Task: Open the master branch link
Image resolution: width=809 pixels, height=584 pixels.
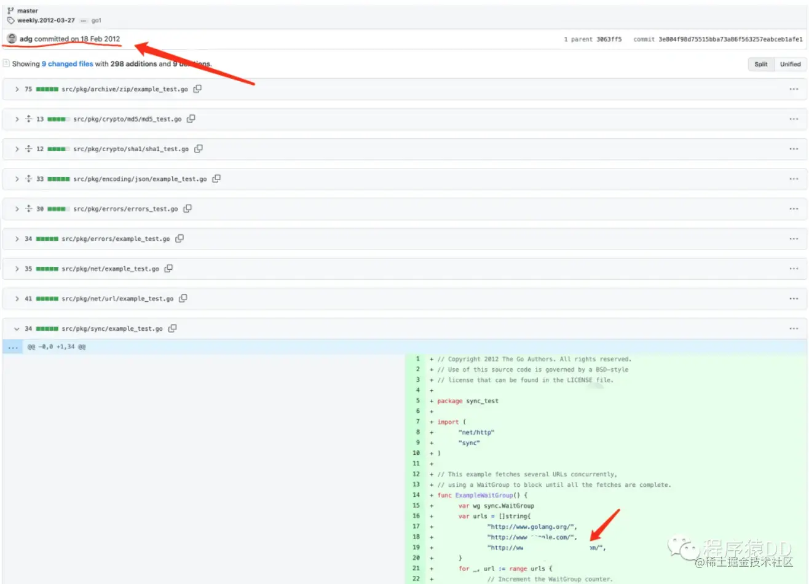Action: 28,10
